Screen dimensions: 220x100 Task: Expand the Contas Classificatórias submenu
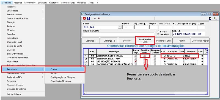tap(43, 18)
